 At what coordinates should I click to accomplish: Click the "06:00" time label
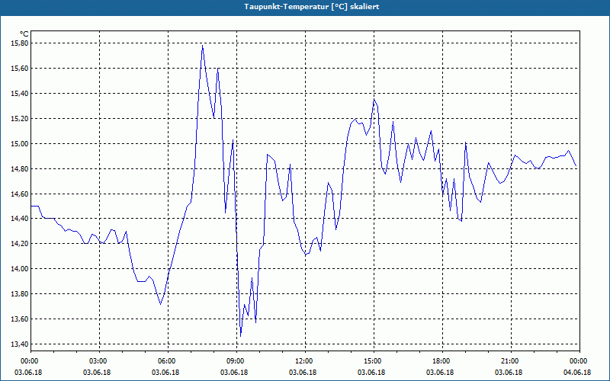pyautogui.click(x=168, y=361)
